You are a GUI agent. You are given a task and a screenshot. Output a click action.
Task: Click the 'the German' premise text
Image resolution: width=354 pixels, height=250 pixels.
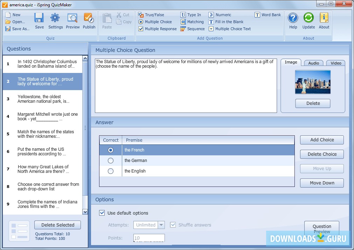pyautogui.click(x=136, y=161)
